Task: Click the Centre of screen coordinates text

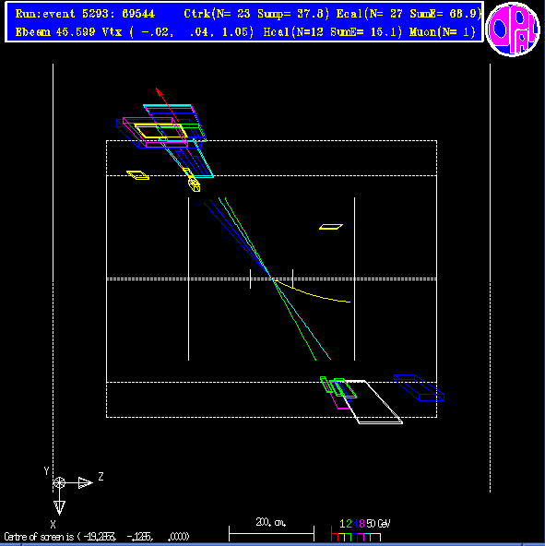Action: coord(97,536)
